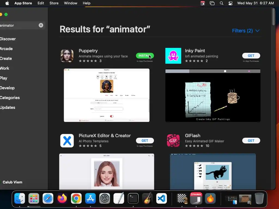Click Get for PictureX Editor & Creator
Image resolution: width=279 pixels, height=209 pixels.
point(145,141)
